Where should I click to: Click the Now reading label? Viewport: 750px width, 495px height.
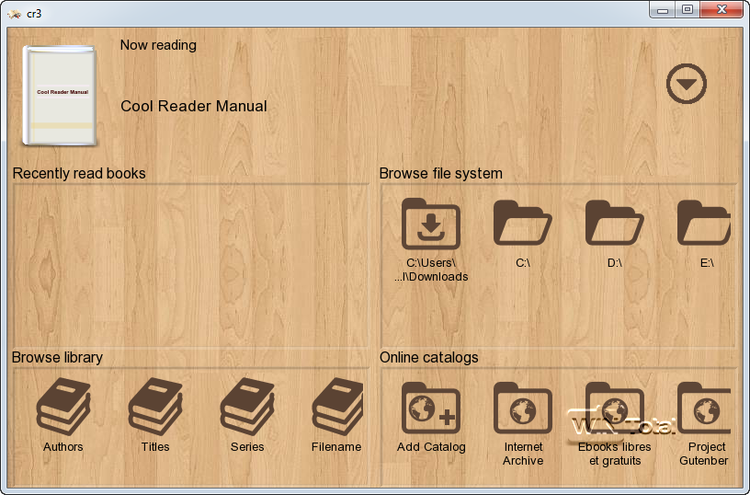coord(158,45)
